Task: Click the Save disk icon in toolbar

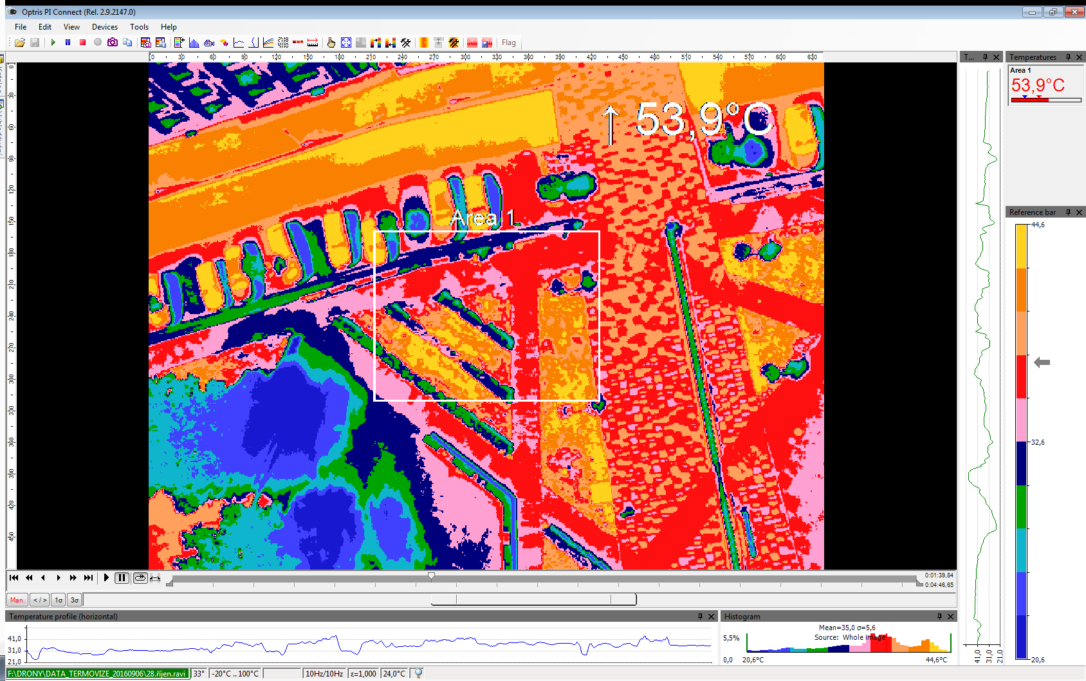Action: 35,42
